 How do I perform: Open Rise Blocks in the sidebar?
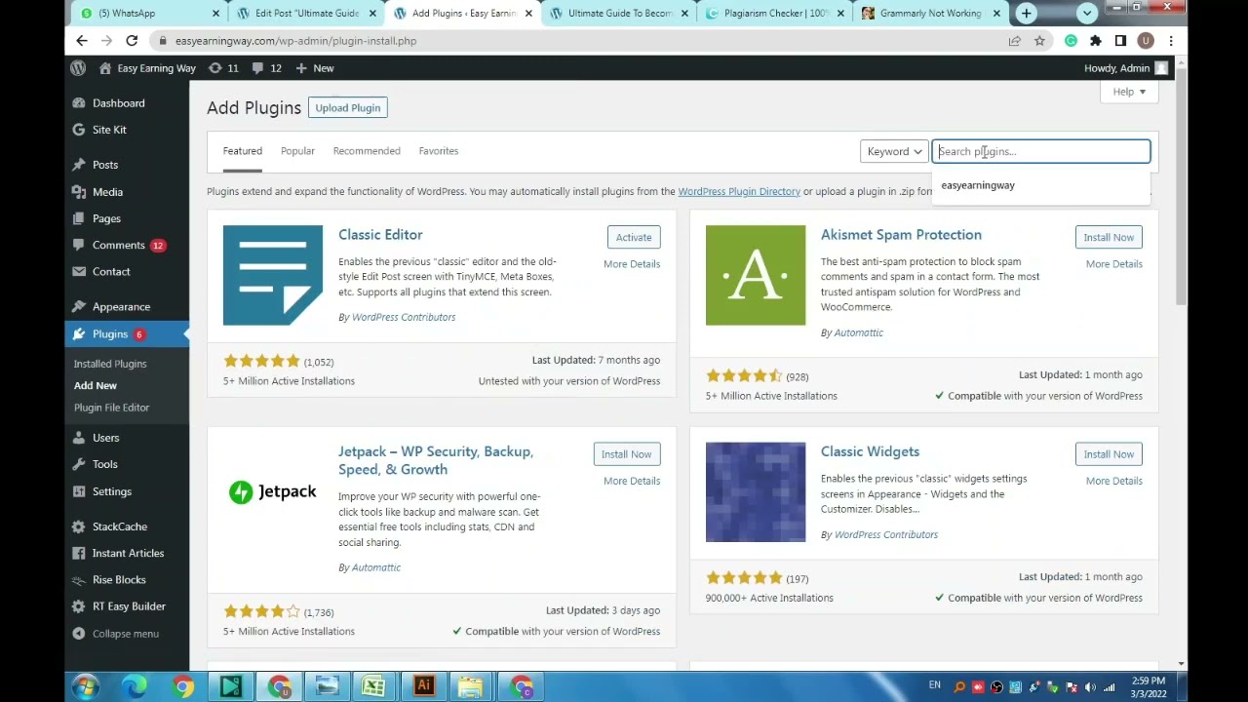click(x=119, y=580)
